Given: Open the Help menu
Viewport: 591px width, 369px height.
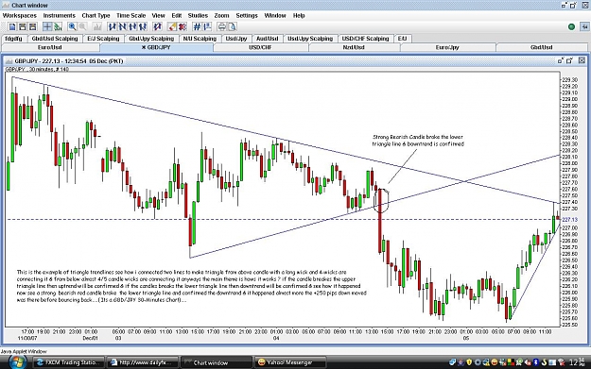Looking at the screenshot, I should [x=299, y=15].
